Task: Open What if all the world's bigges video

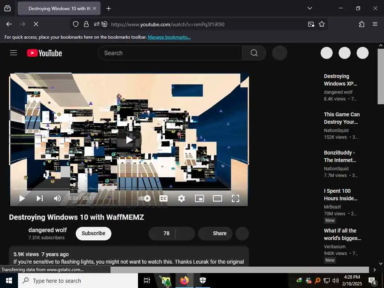Action: [x=342, y=234]
